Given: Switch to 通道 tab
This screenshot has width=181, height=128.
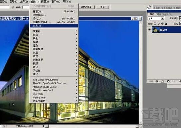Looking at the screenshot, I should pyautogui.click(x=159, y=14).
